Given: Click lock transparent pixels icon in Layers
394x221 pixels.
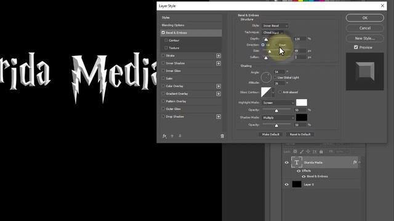Looking at the screenshot, I should tap(295, 152).
